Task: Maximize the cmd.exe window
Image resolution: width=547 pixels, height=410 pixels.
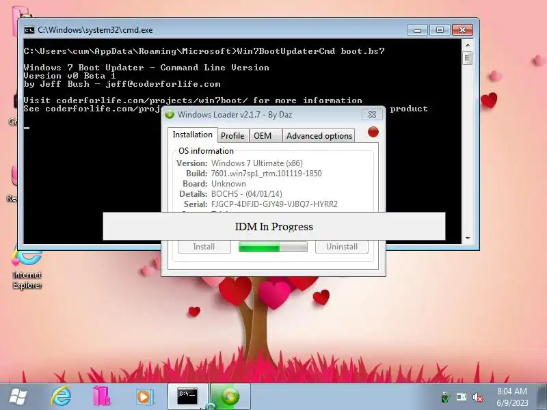Action: tap(440, 30)
